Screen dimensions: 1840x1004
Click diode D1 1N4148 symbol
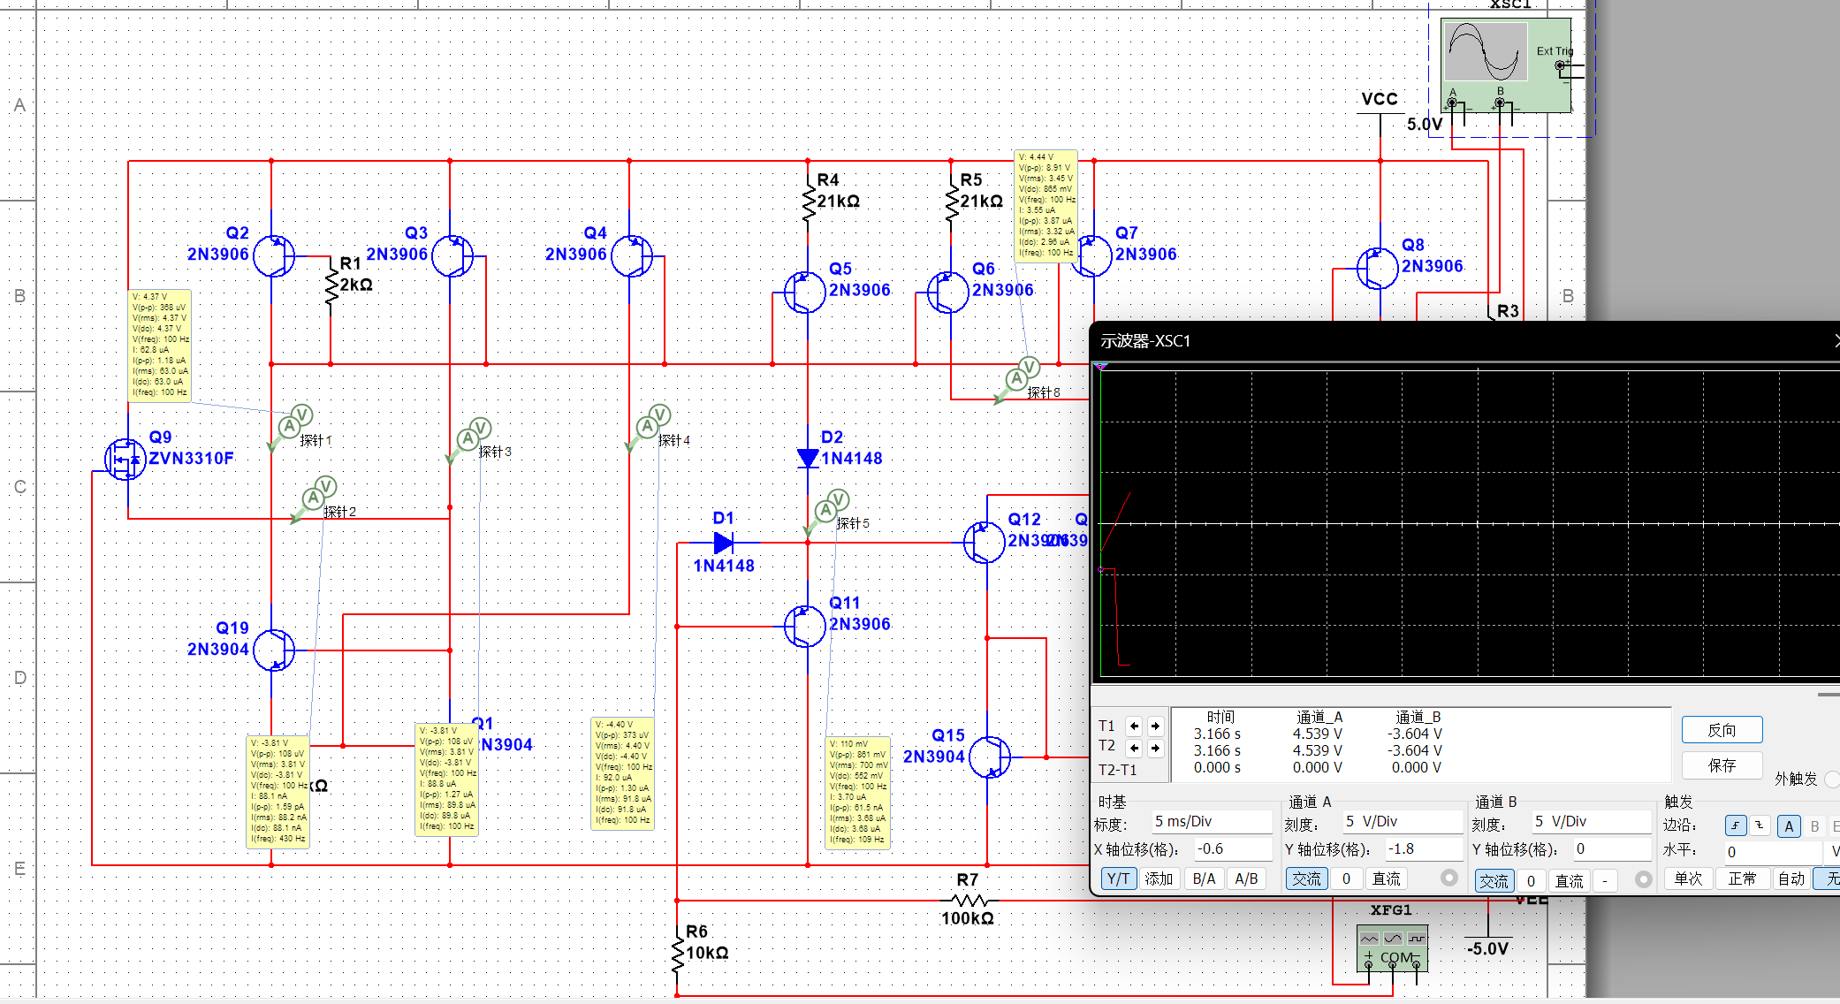[724, 543]
